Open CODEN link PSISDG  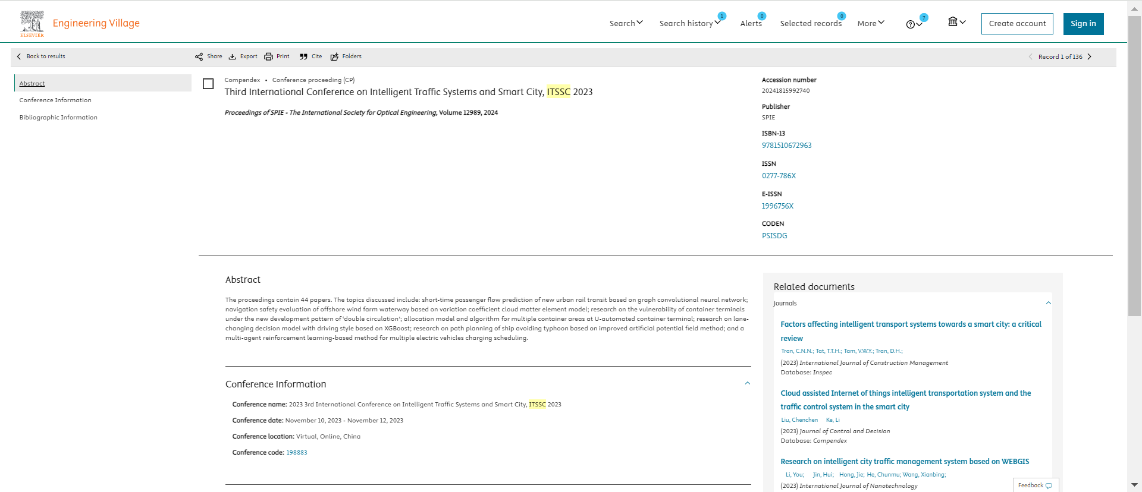774,236
